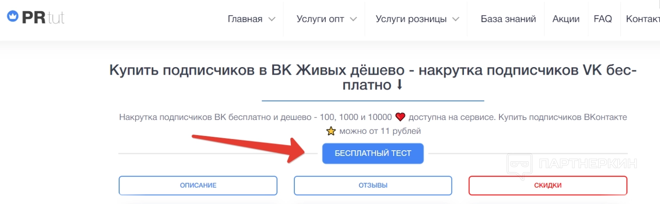Expand the Главная dropdown chevron

click(x=272, y=19)
